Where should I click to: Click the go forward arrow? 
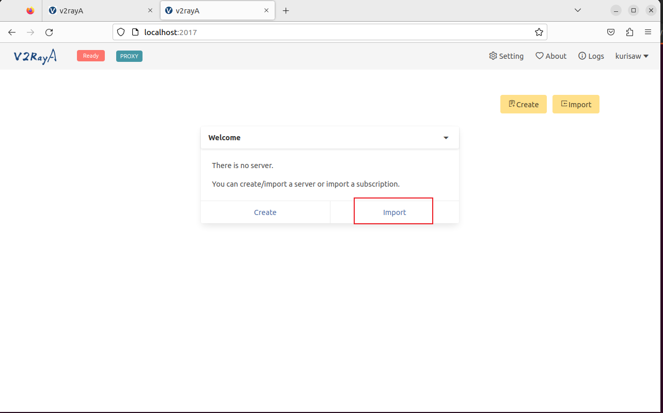coord(30,32)
